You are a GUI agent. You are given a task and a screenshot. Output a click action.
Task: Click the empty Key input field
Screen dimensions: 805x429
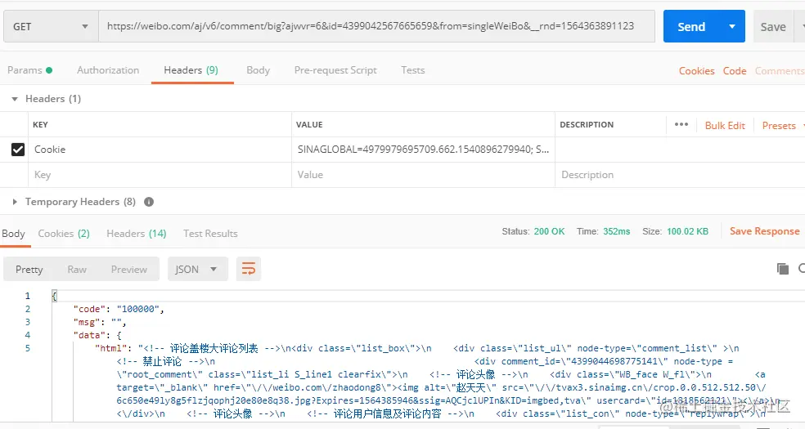(x=160, y=176)
